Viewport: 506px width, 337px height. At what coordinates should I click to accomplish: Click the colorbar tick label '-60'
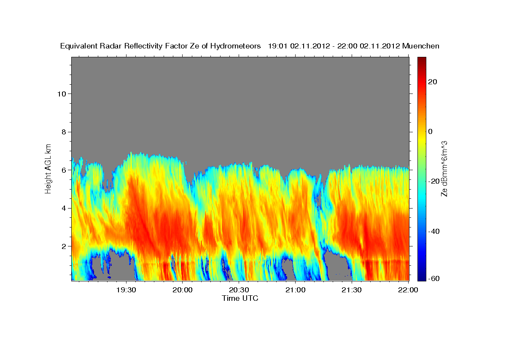pos(435,279)
